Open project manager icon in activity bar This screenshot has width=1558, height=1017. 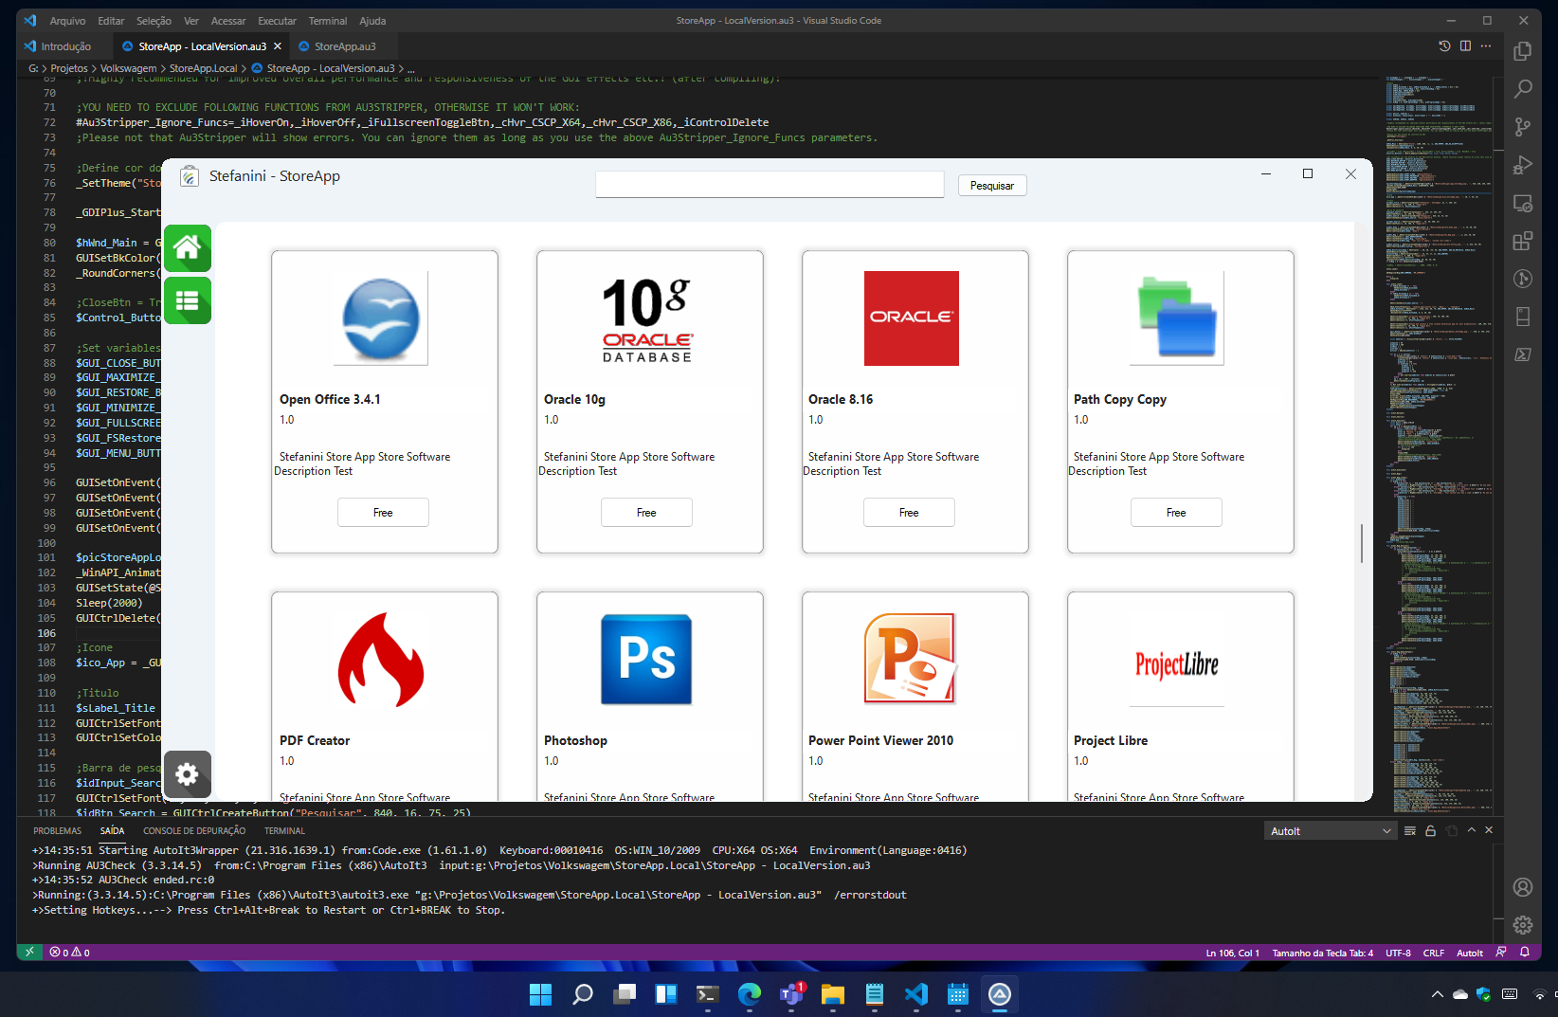(x=1523, y=317)
